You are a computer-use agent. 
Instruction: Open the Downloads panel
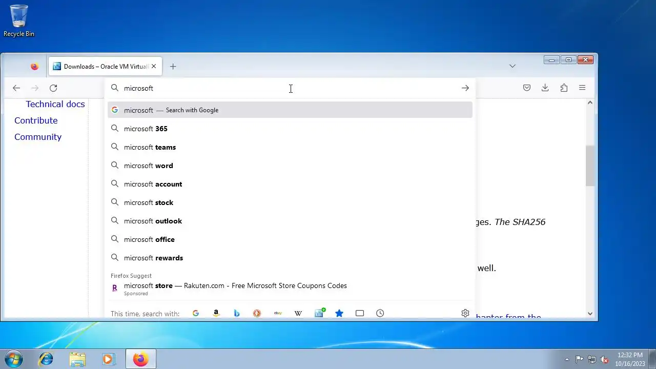point(545,88)
